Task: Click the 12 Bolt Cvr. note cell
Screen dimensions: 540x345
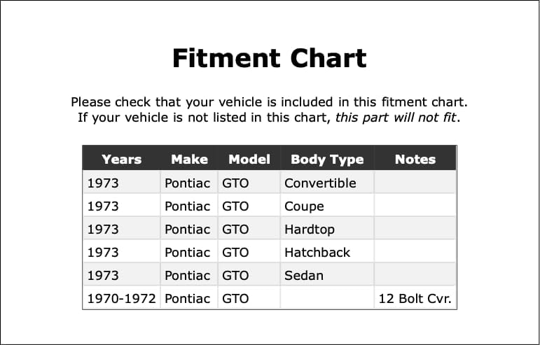Action: coord(415,298)
